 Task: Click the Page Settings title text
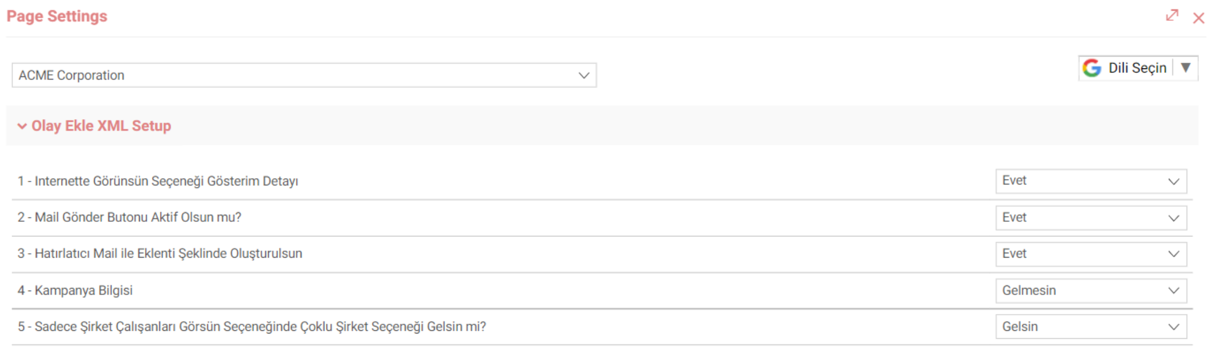(57, 16)
